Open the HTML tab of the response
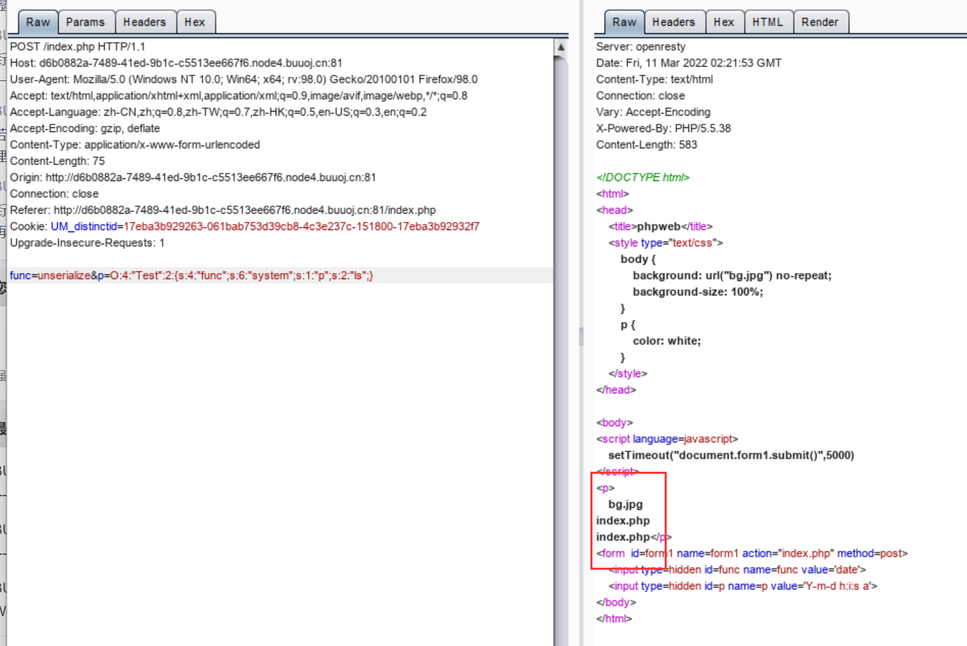The image size is (967, 646). [x=768, y=21]
